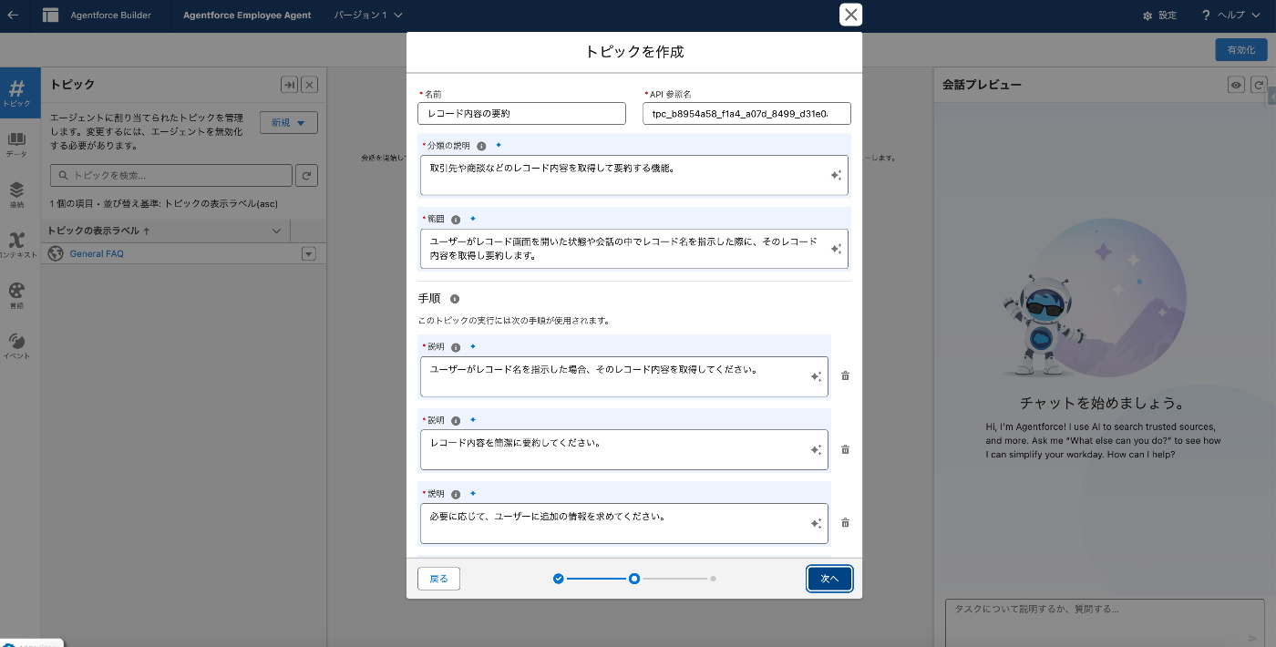Screen dimensions: 1276x647
Task: Click sparkle icon in 追加の情報 instruction field
Action: pos(817,523)
